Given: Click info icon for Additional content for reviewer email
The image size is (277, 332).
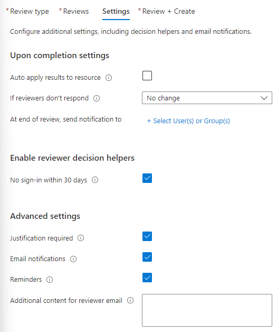Looking at the screenshot, I should 130,300.
